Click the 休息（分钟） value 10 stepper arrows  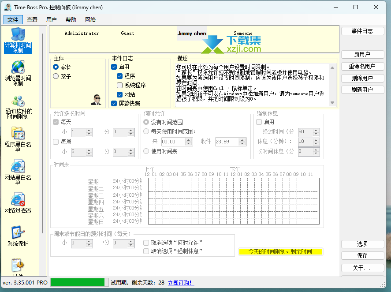point(316,142)
